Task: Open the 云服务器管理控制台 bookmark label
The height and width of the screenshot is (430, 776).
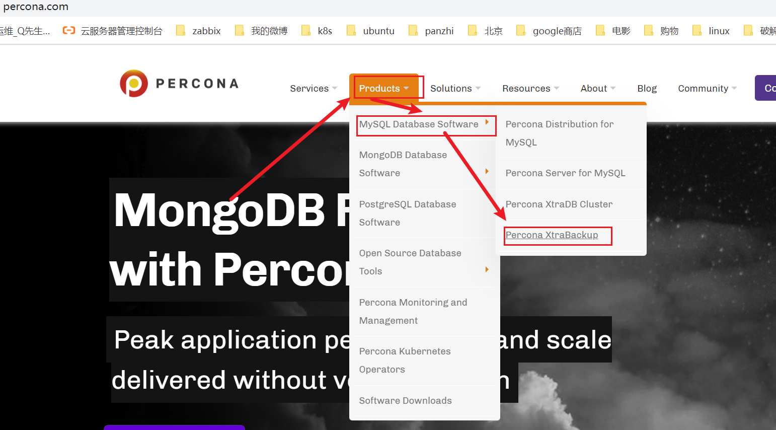Action: 122,31
